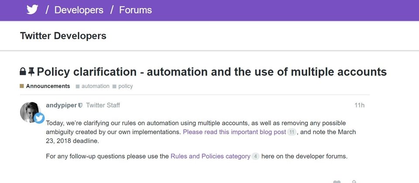Viewport: 419px width, 183px height.
Task: Click the brown Announcements category square
Action: [22, 86]
